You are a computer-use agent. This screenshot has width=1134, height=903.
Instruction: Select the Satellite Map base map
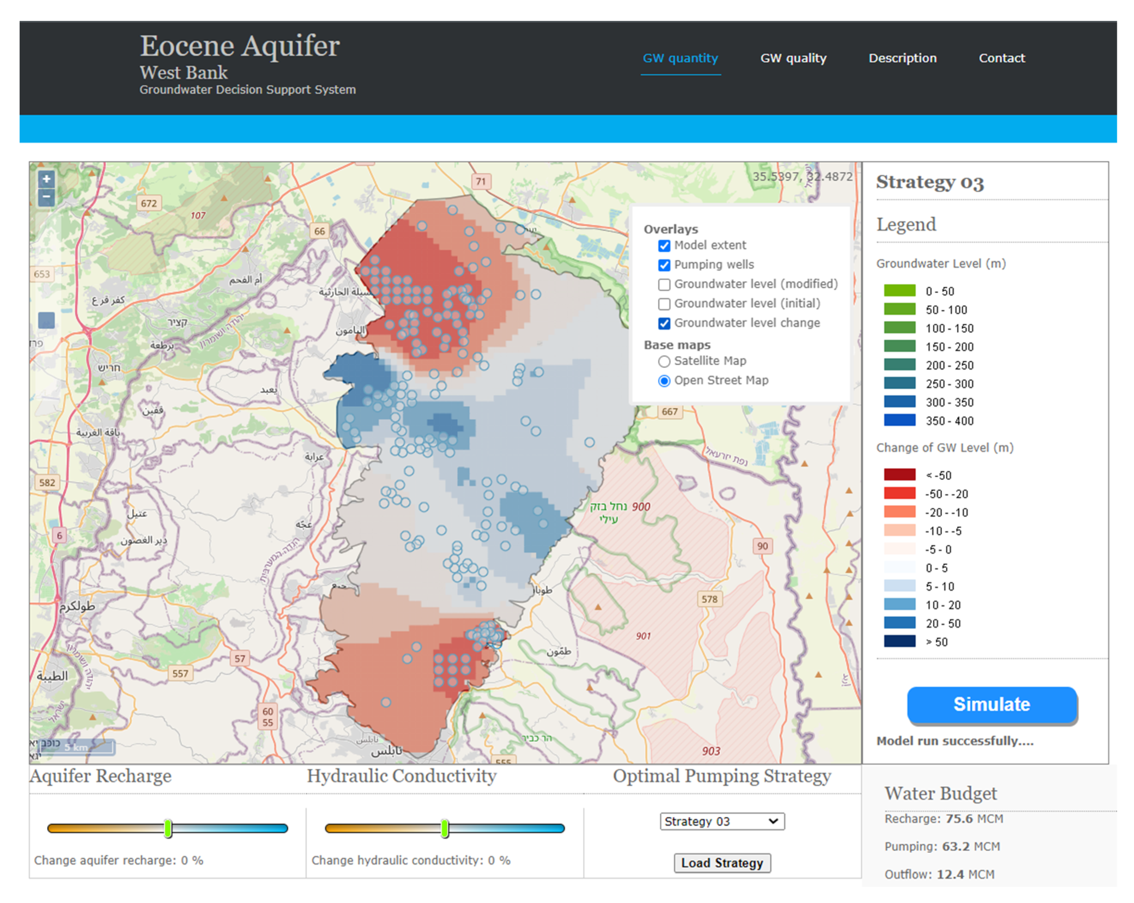[x=664, y=361]
